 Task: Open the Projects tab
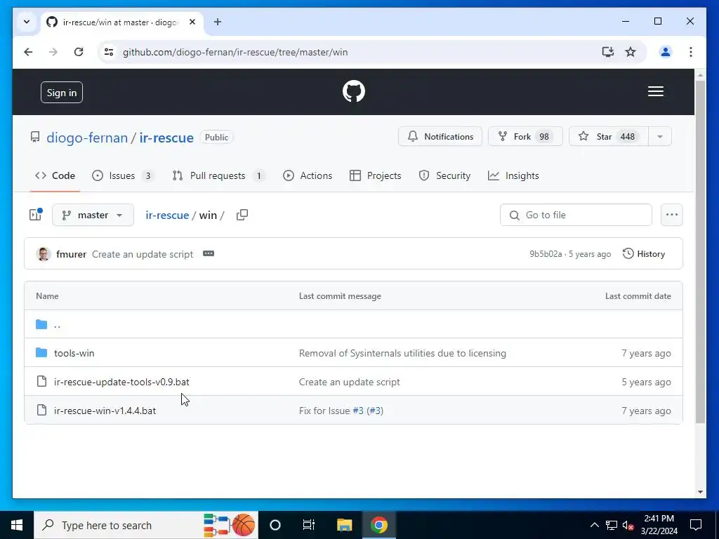[375, 175]
